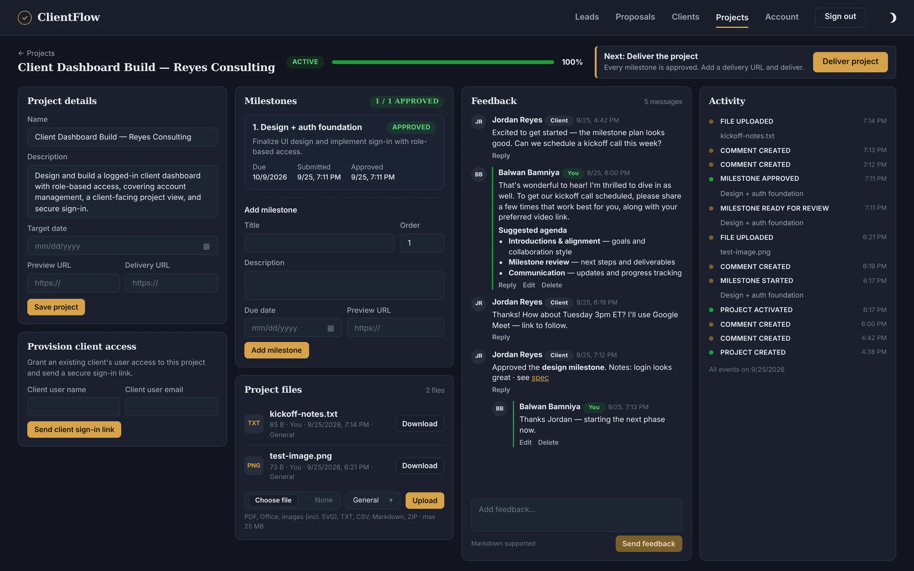
Task: Reply to Jordan's 6:19 PM message
Action: tap(501, 337)
